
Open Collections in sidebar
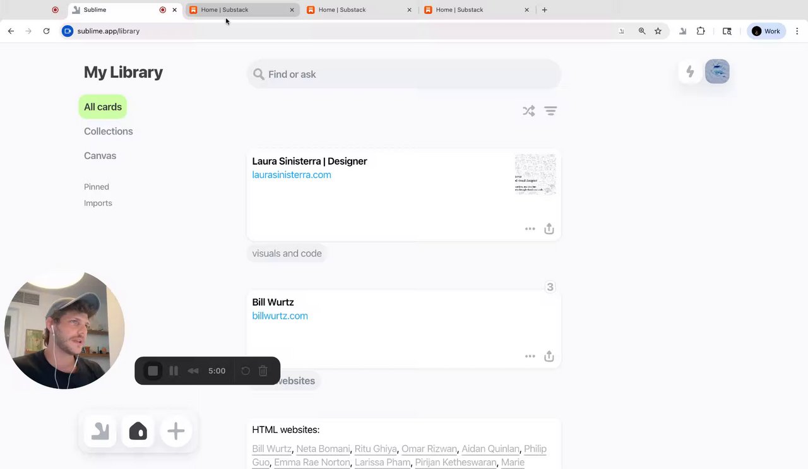109,131
